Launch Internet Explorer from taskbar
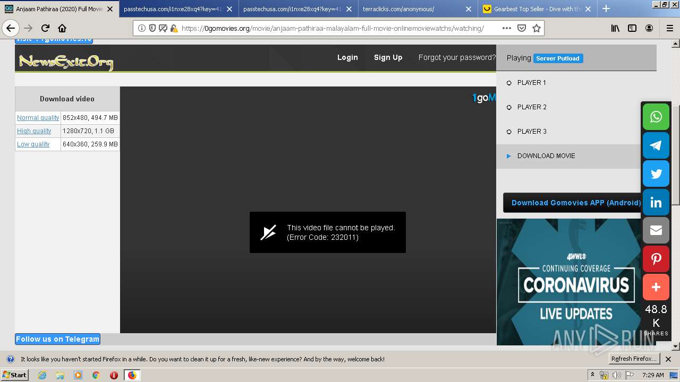Viewport: 680px width, 382px height. pos(42,375)
